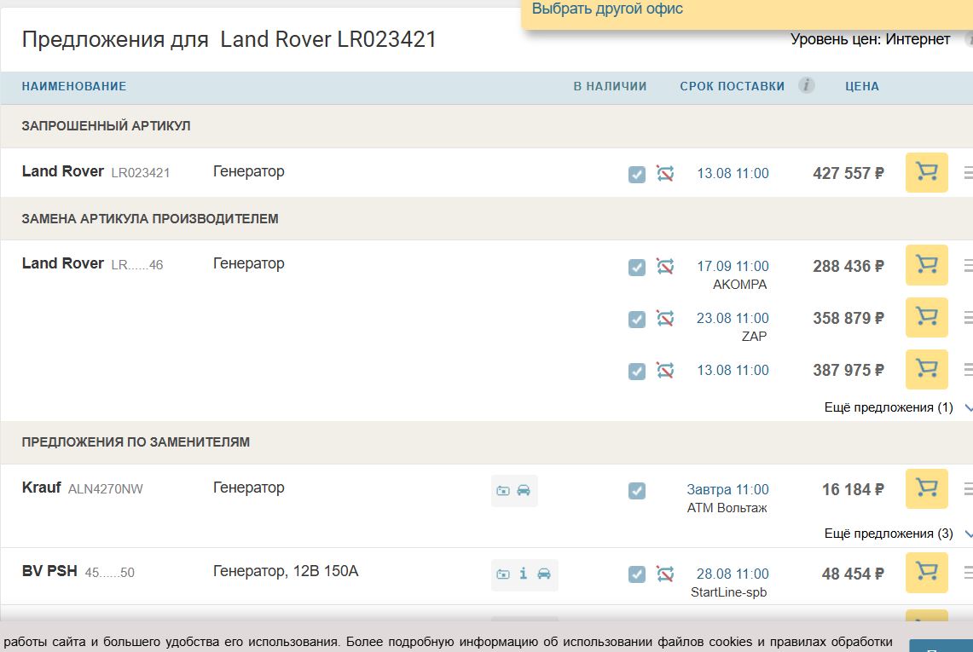
Task: Open BV PSH info icon
Action: pyautogui.click(x=523, y=574)
